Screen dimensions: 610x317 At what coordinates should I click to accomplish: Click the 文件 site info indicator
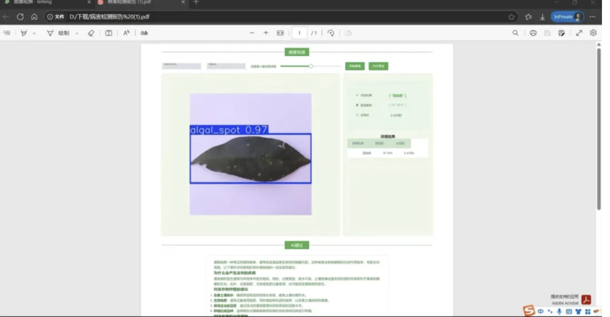56,17
